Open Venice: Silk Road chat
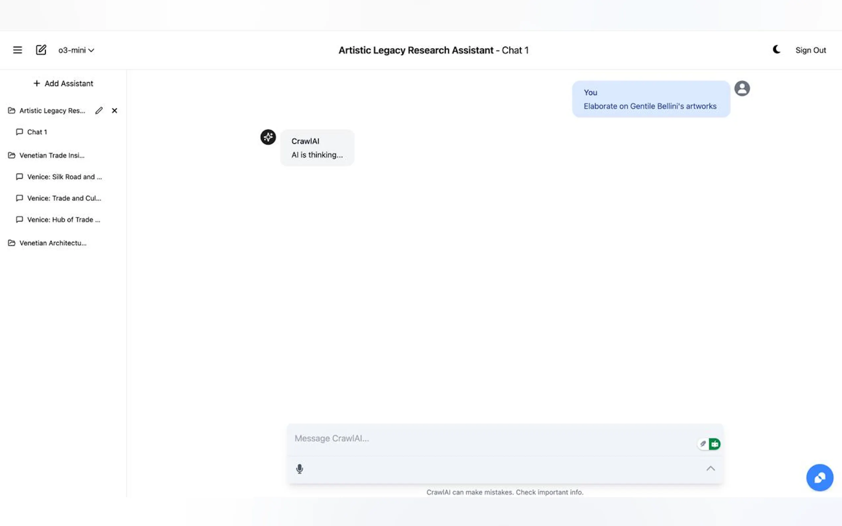Image resolution: width=842 pixels, height=526 pixels. [64, 177]
